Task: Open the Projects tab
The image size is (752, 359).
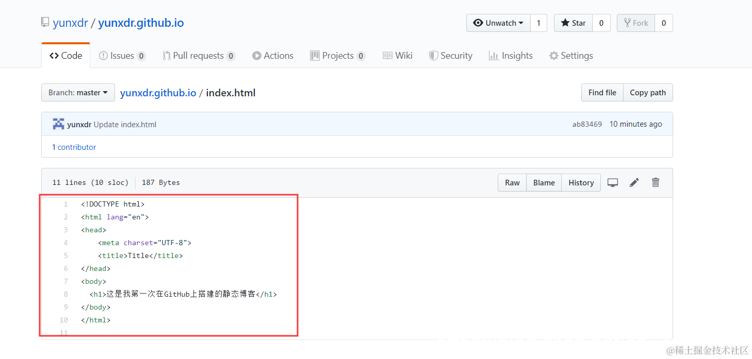Action: tap(338, 56)
